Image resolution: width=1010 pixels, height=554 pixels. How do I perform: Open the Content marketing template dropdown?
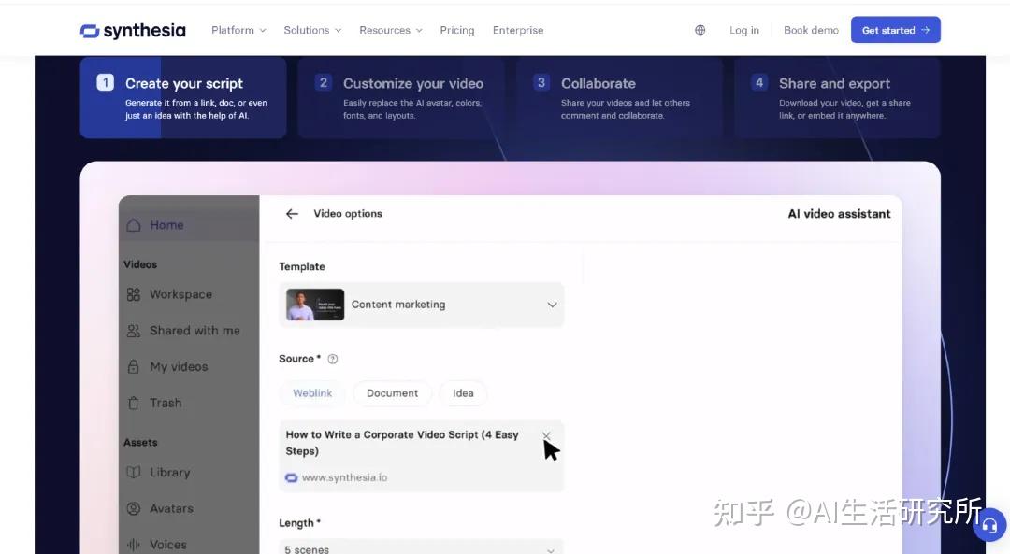[422, 305]
